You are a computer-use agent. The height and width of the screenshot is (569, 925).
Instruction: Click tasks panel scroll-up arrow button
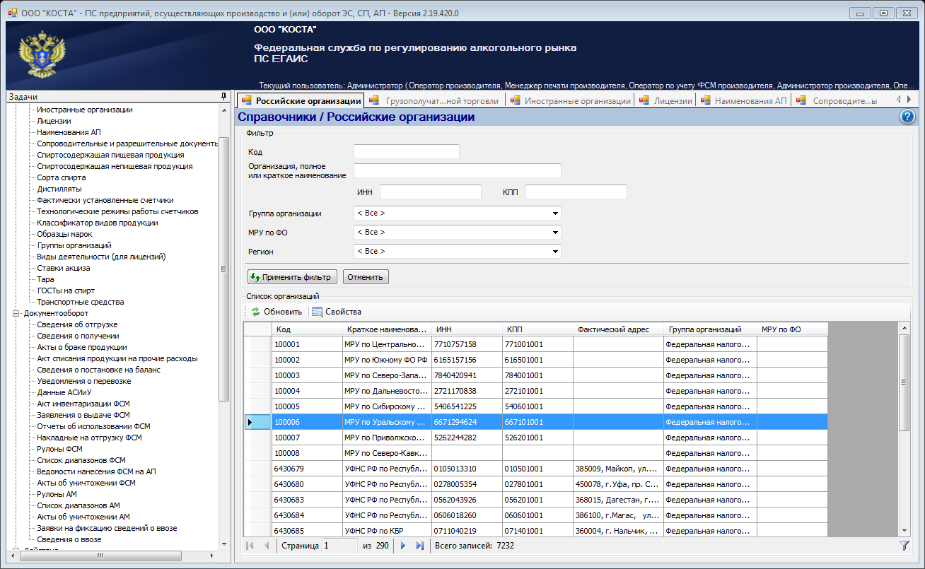coord(224,110)
